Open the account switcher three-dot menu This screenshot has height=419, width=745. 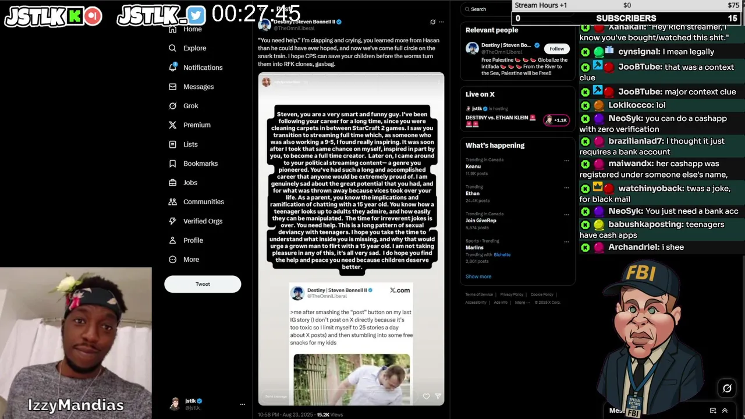[x=243, y=404]
